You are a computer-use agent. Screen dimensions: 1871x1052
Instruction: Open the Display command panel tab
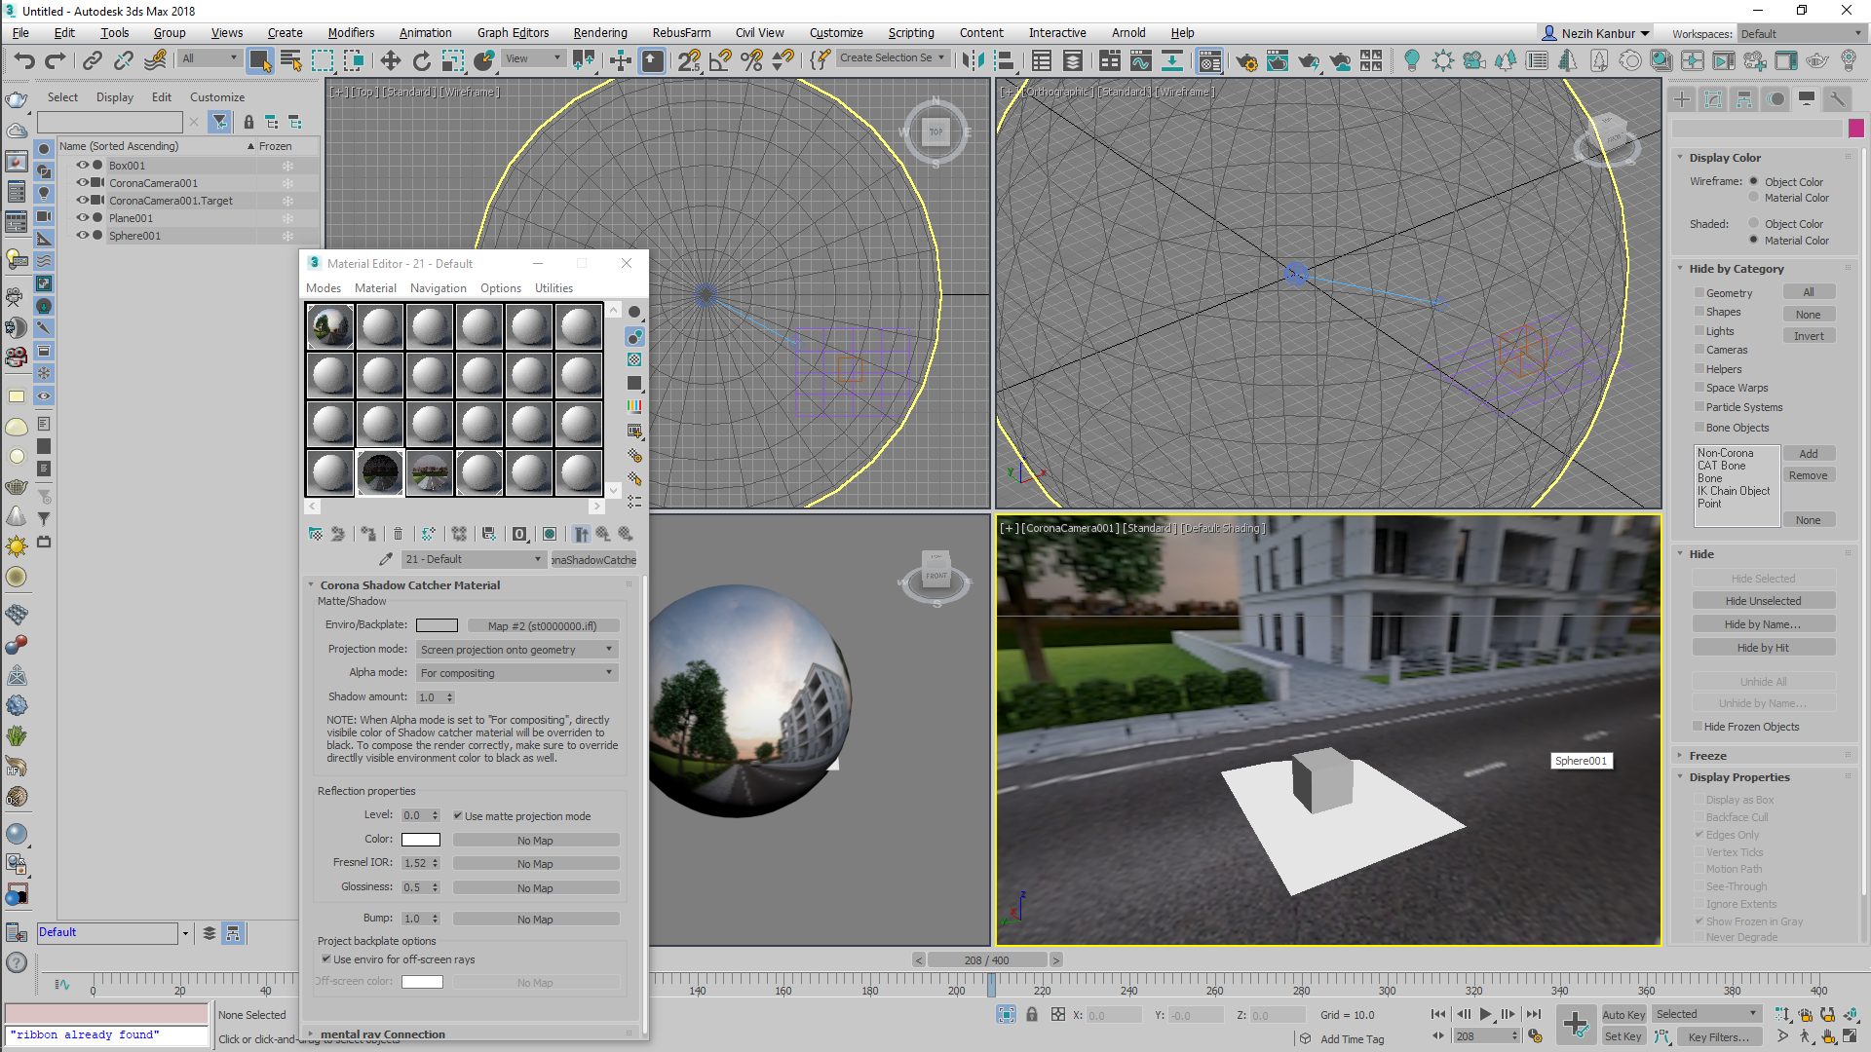click(1807, 99)
